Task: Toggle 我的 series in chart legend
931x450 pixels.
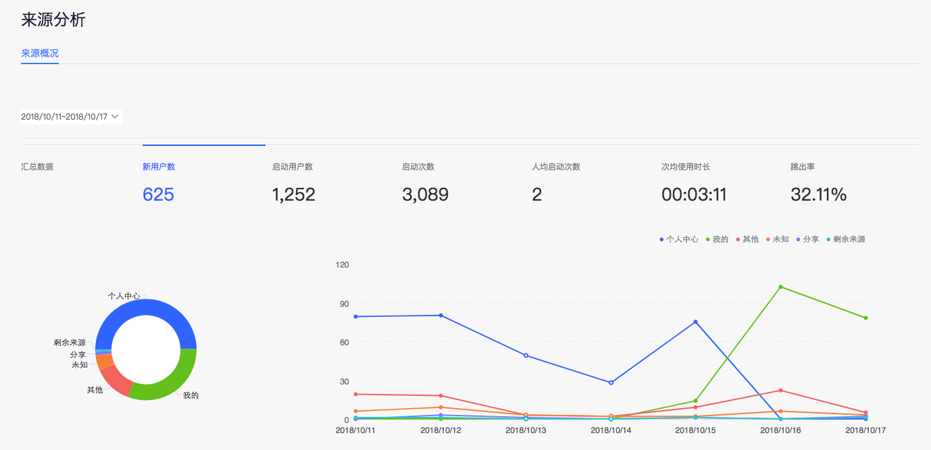Action: [x=717, y=239]
